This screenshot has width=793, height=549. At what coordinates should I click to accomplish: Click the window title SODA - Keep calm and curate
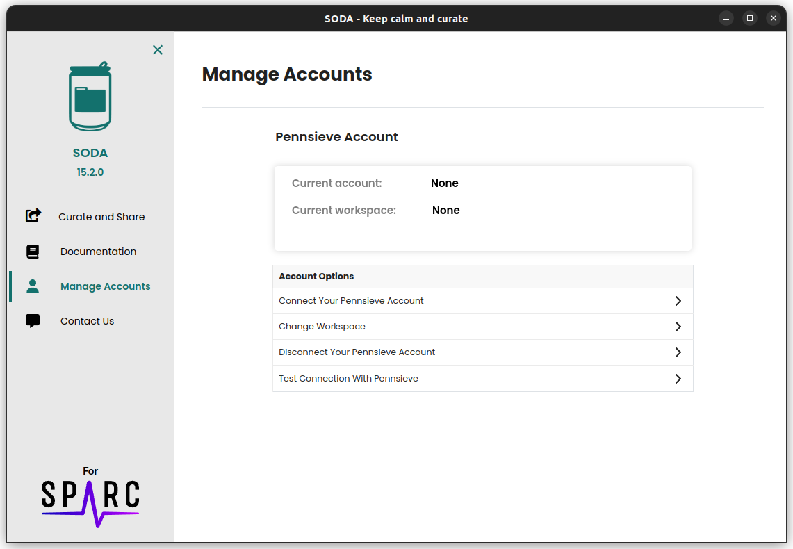pyautogui.click(x=396, y=19)
